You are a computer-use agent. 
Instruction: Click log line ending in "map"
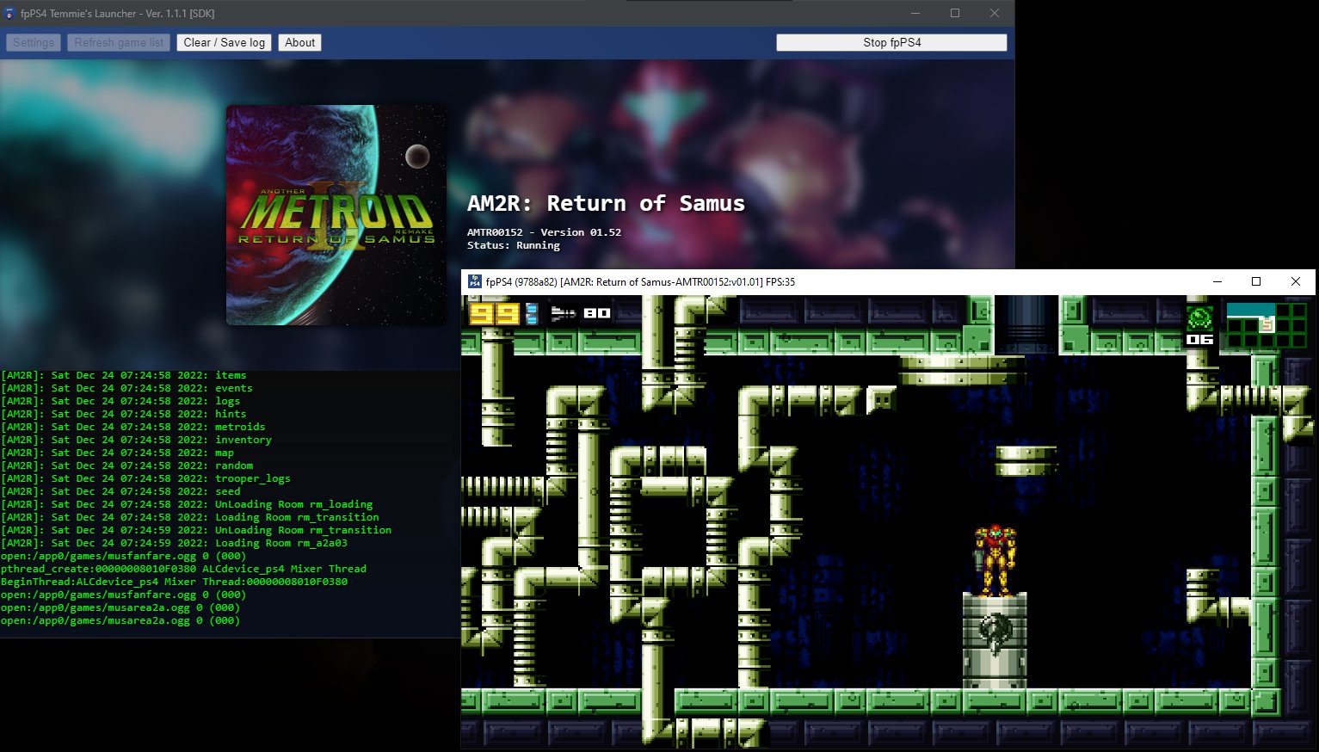(117, 453)
